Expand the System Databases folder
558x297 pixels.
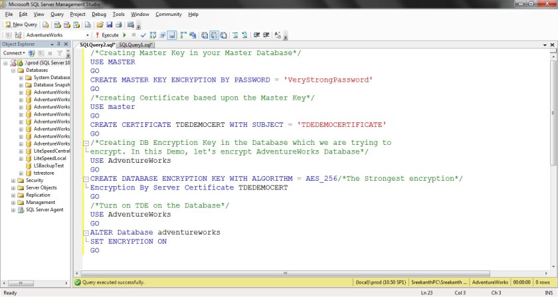click(x=21, y=78)
